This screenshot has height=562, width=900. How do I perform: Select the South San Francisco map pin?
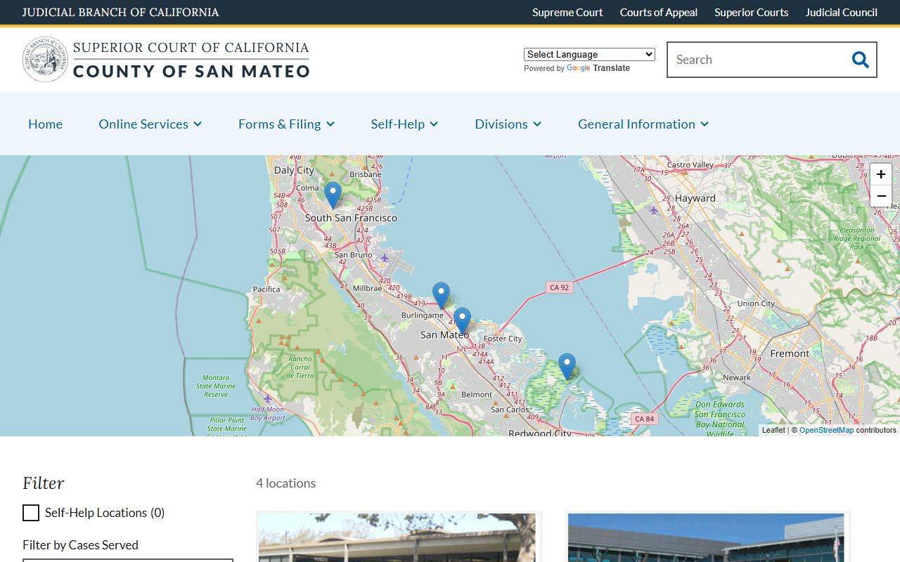pos(333,195)
